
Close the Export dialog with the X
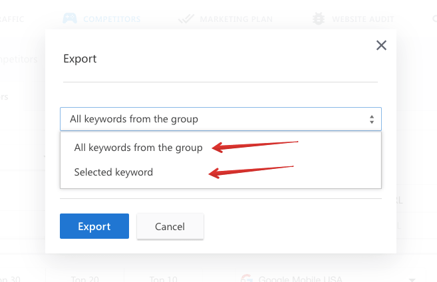(x=381, y=45)
